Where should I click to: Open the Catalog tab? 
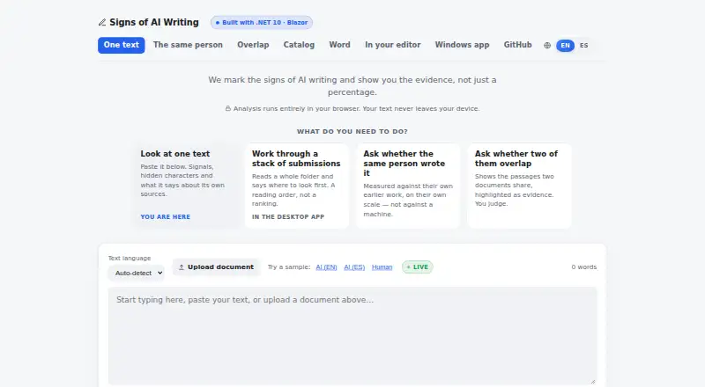pyautogui.click(x=299, y=45)
